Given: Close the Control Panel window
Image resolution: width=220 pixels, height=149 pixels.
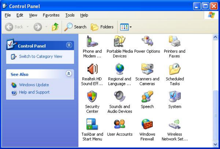Looking at the screenshot, I should pos(214,6).
